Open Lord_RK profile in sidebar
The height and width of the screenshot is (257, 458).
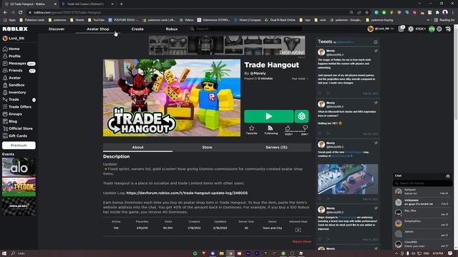[14, 39]
